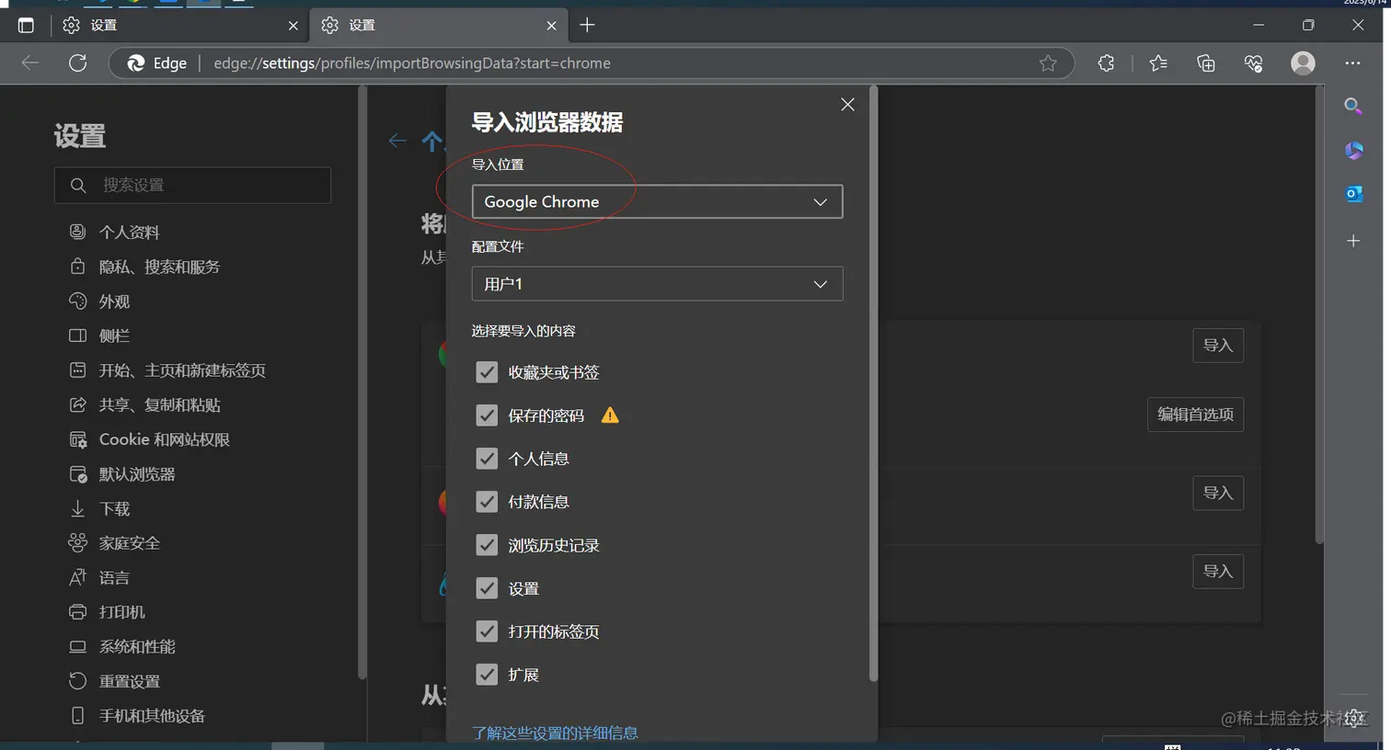Uncheck 付款信息 checkbox
Image resolution: width=1391 pixels, height=750 pixels.
click(487, 502)
